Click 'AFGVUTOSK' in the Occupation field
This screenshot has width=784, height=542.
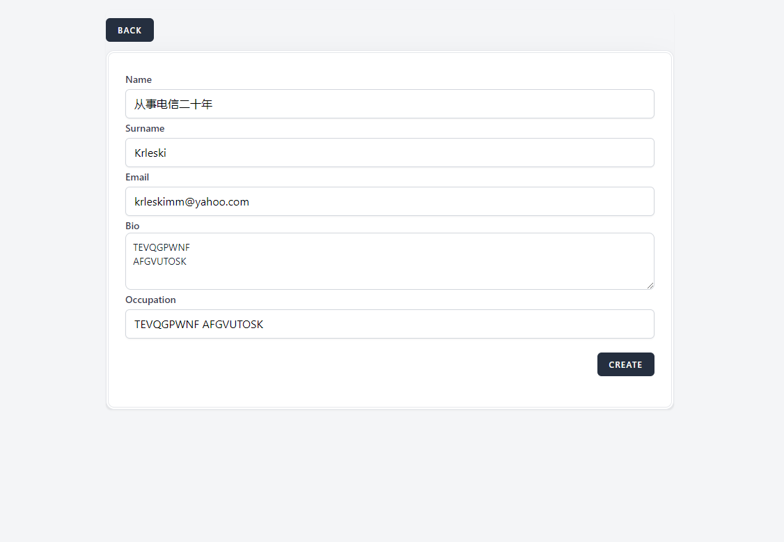point(233,324)
